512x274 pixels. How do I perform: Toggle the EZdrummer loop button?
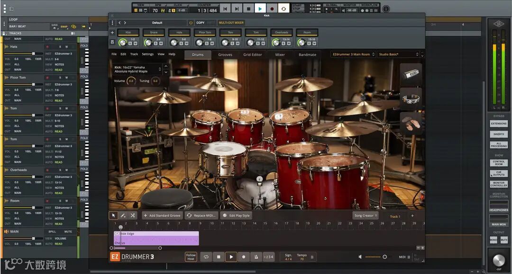(x=206, y=257)
